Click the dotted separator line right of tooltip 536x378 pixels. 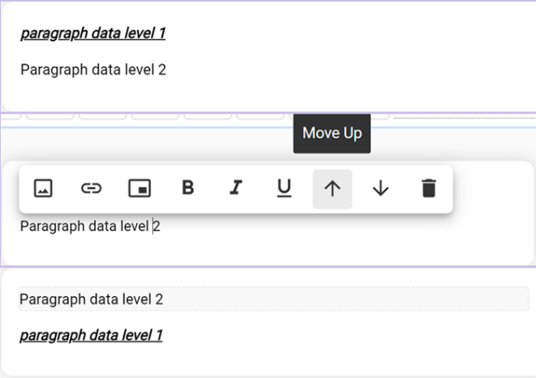(462, 119)
